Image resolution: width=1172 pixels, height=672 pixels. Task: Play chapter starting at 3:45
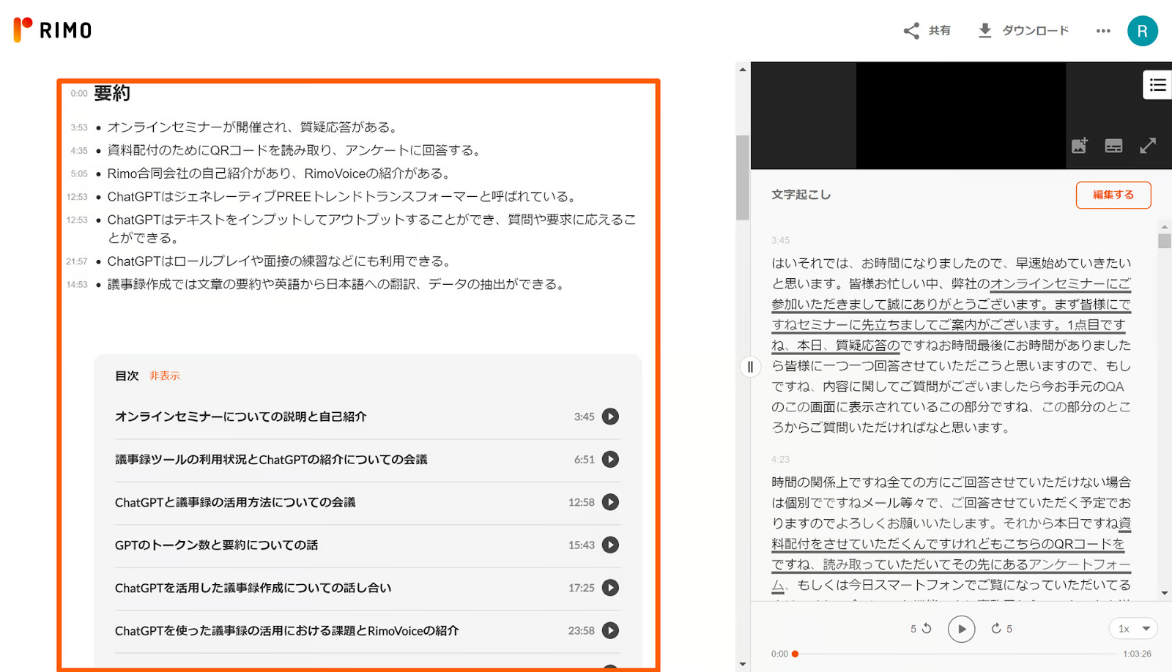coord(610,417)
